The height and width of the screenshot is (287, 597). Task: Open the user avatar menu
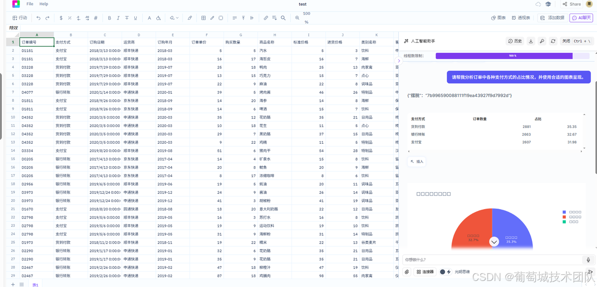589,4
